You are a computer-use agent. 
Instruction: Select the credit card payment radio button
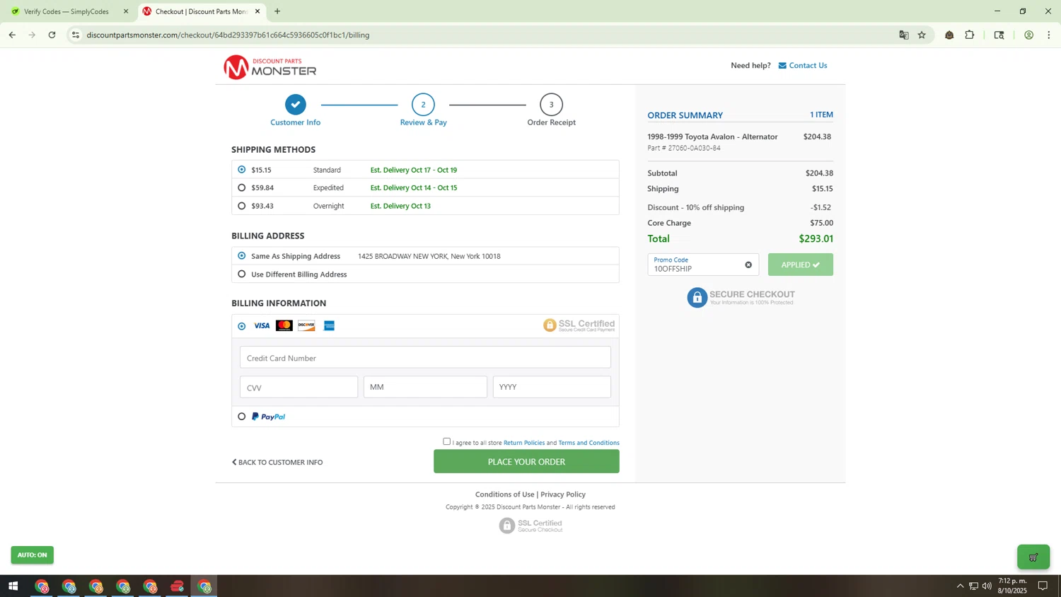pos(242,326)
